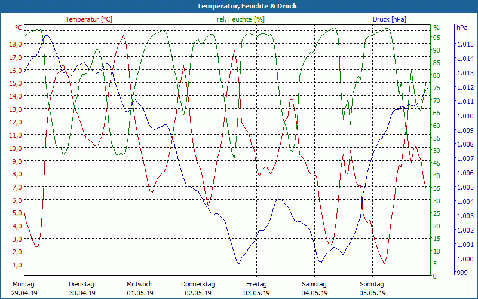
Task: Click the '11,0' temperature axis value
Action: (16, 135)
